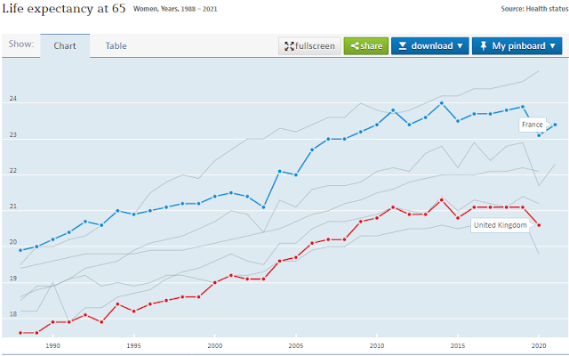The width and height of the screenshot is (569, 356).
Task: Click the fullscreen expand arrows icon
Action: click(x=289, y=46)
